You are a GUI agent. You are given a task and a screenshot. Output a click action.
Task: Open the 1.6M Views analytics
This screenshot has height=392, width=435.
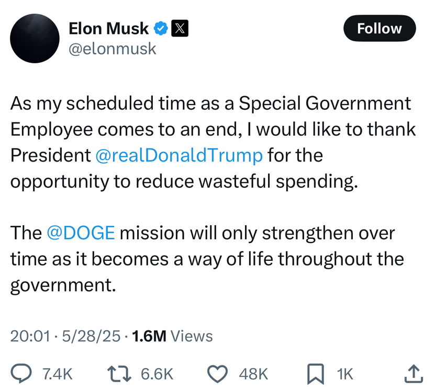(173, 336)
